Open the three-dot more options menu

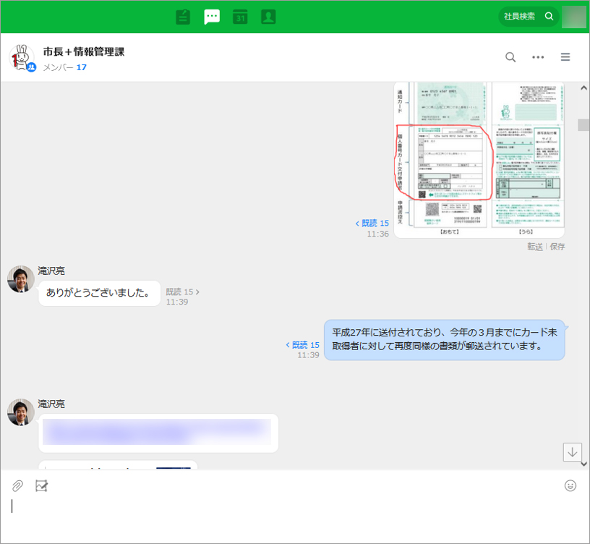(x=538, y=57)
